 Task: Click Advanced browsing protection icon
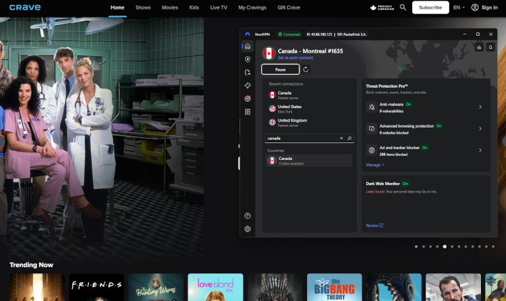(372, 128)
